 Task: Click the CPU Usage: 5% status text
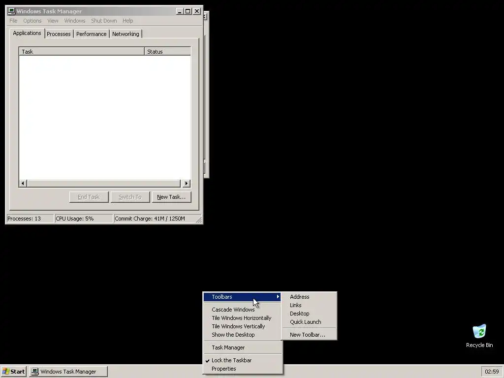click(75, 219)
